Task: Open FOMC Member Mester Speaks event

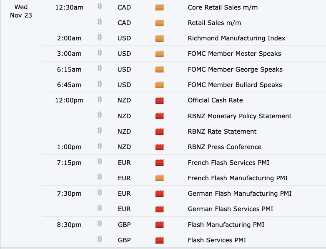Action: coord(234,54)
